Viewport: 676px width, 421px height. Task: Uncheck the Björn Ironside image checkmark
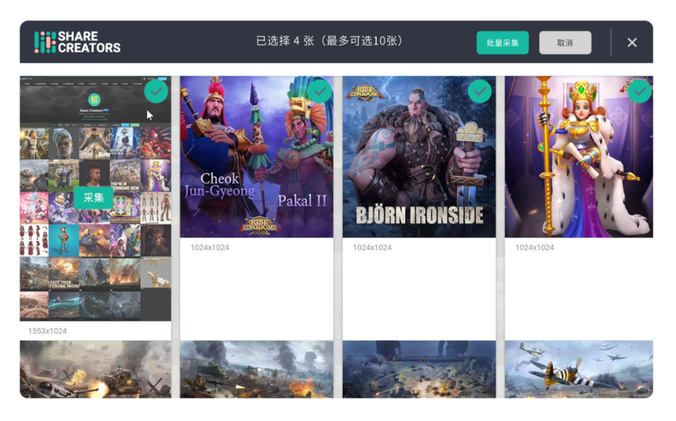tap(479, 91)
